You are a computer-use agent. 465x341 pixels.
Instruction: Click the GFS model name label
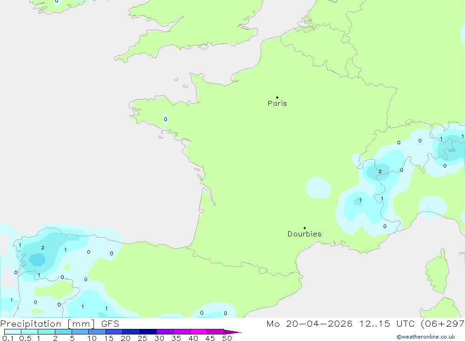tap(110, 324)
